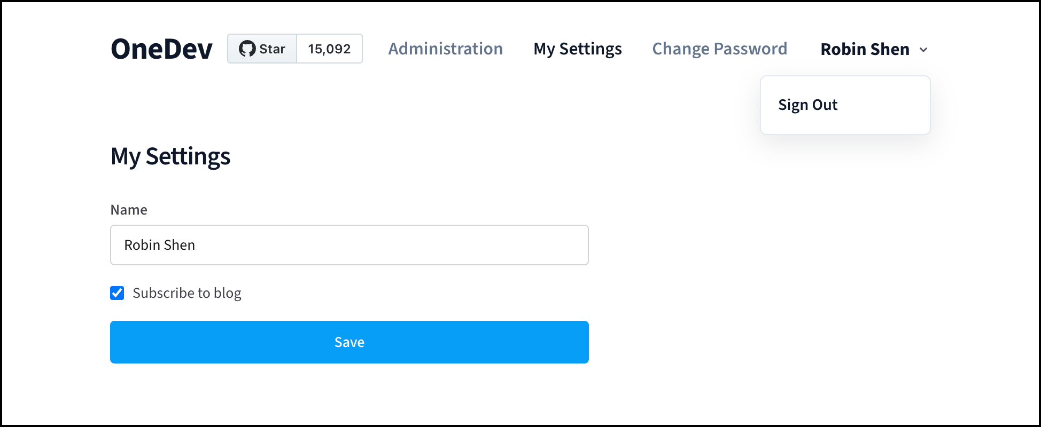Click the 'Subscribe to blog' label text
Image resolution: width=1041 pixels, height=427 pixels.
187,293
